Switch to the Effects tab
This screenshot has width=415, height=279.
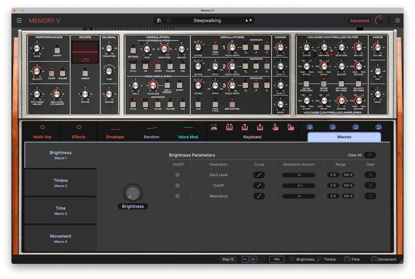point(79,132)
